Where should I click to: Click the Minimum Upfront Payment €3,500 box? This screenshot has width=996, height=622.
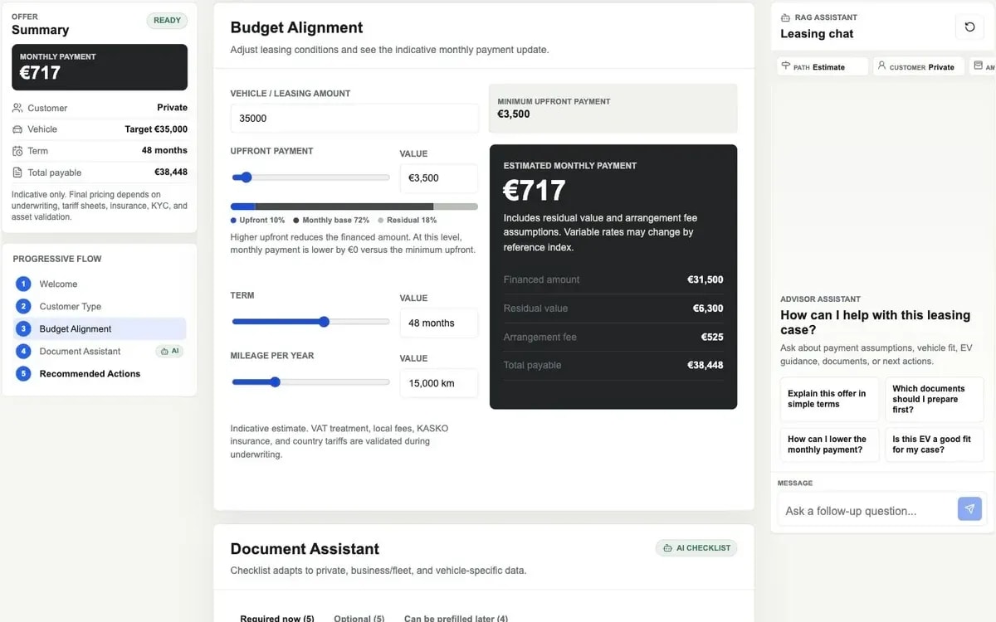(x=613, y=109)
